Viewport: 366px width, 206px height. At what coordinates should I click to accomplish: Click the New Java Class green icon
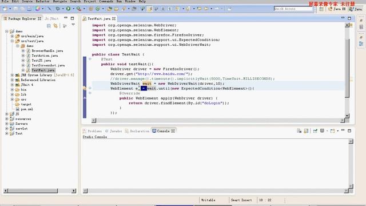(x=98, y=9)
